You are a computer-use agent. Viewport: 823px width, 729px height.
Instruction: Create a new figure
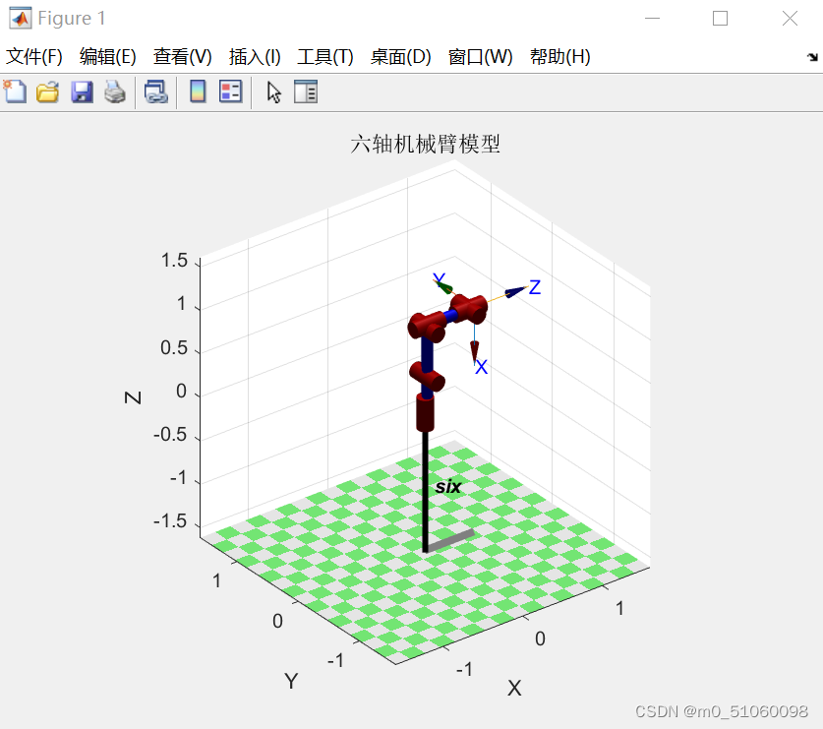pyautogui.click(x=14, y=91)
